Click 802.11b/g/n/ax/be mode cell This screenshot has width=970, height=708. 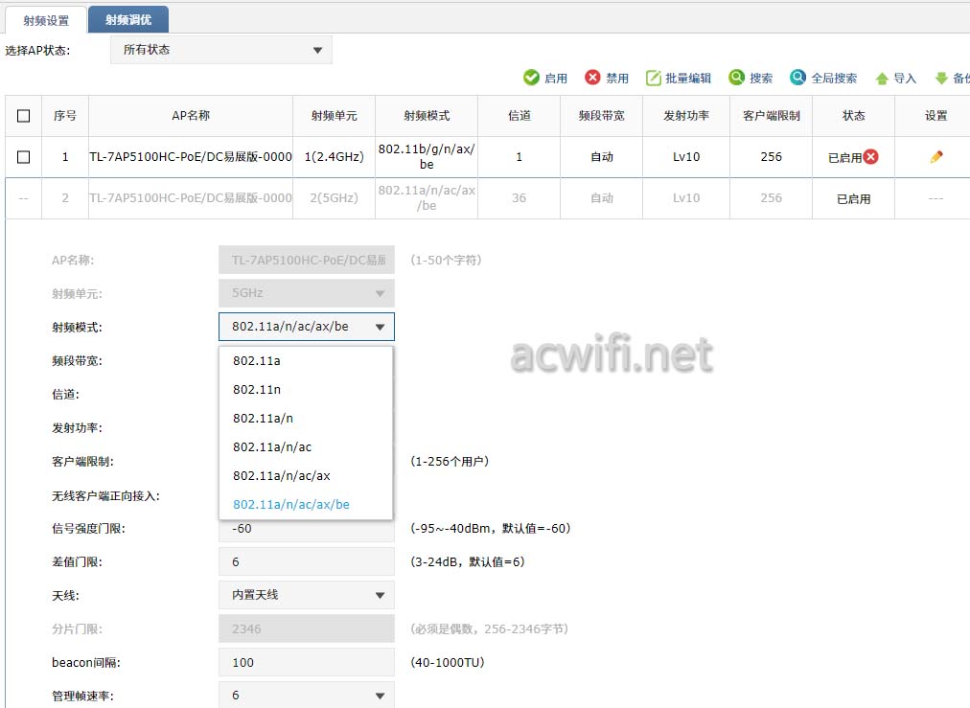(427, 156)
